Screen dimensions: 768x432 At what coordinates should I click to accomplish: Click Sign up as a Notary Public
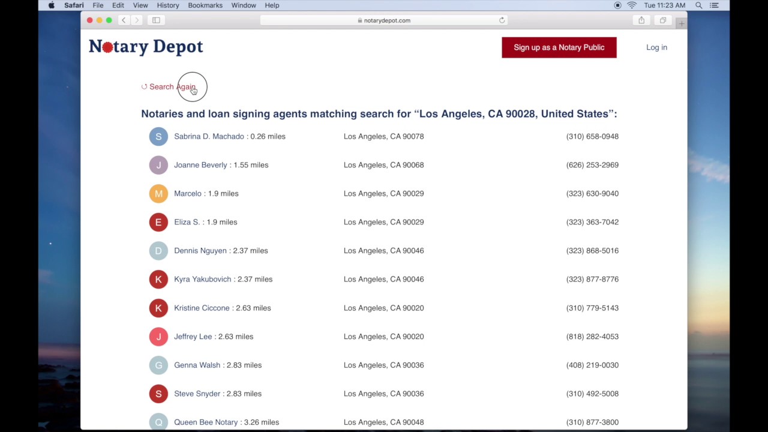(559, 47)
